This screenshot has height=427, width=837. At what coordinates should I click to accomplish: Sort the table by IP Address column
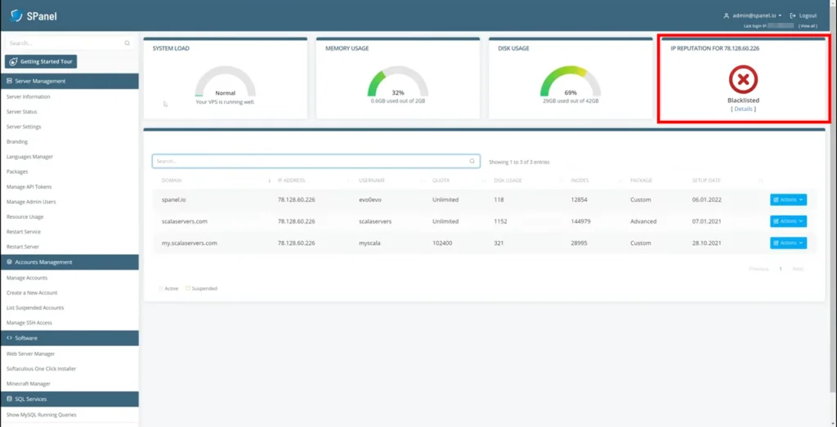(292, 180)
